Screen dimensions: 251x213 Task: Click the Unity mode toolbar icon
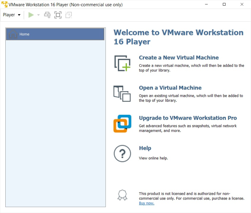tap(69, 15)
